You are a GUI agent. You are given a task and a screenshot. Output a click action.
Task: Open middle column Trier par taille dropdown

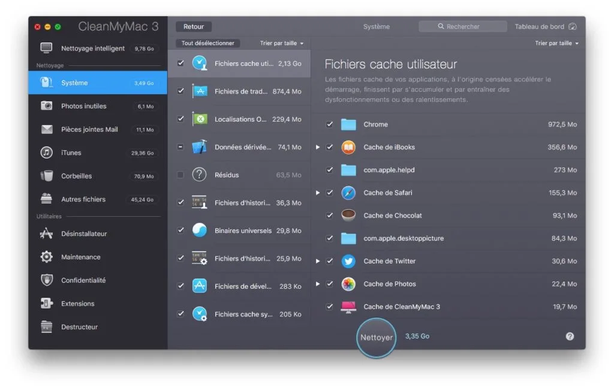coord(282,43)
